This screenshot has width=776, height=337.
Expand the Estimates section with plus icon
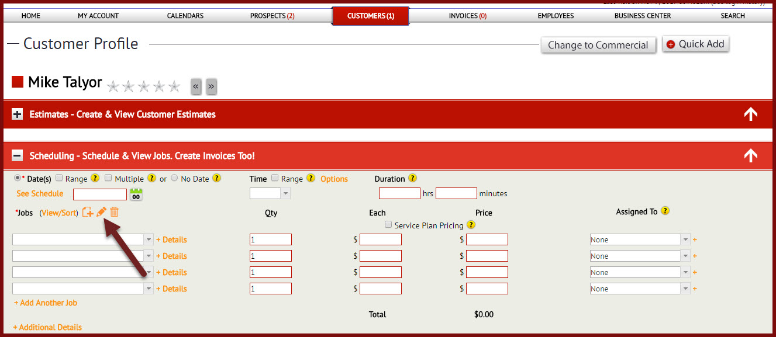(18, 114)
